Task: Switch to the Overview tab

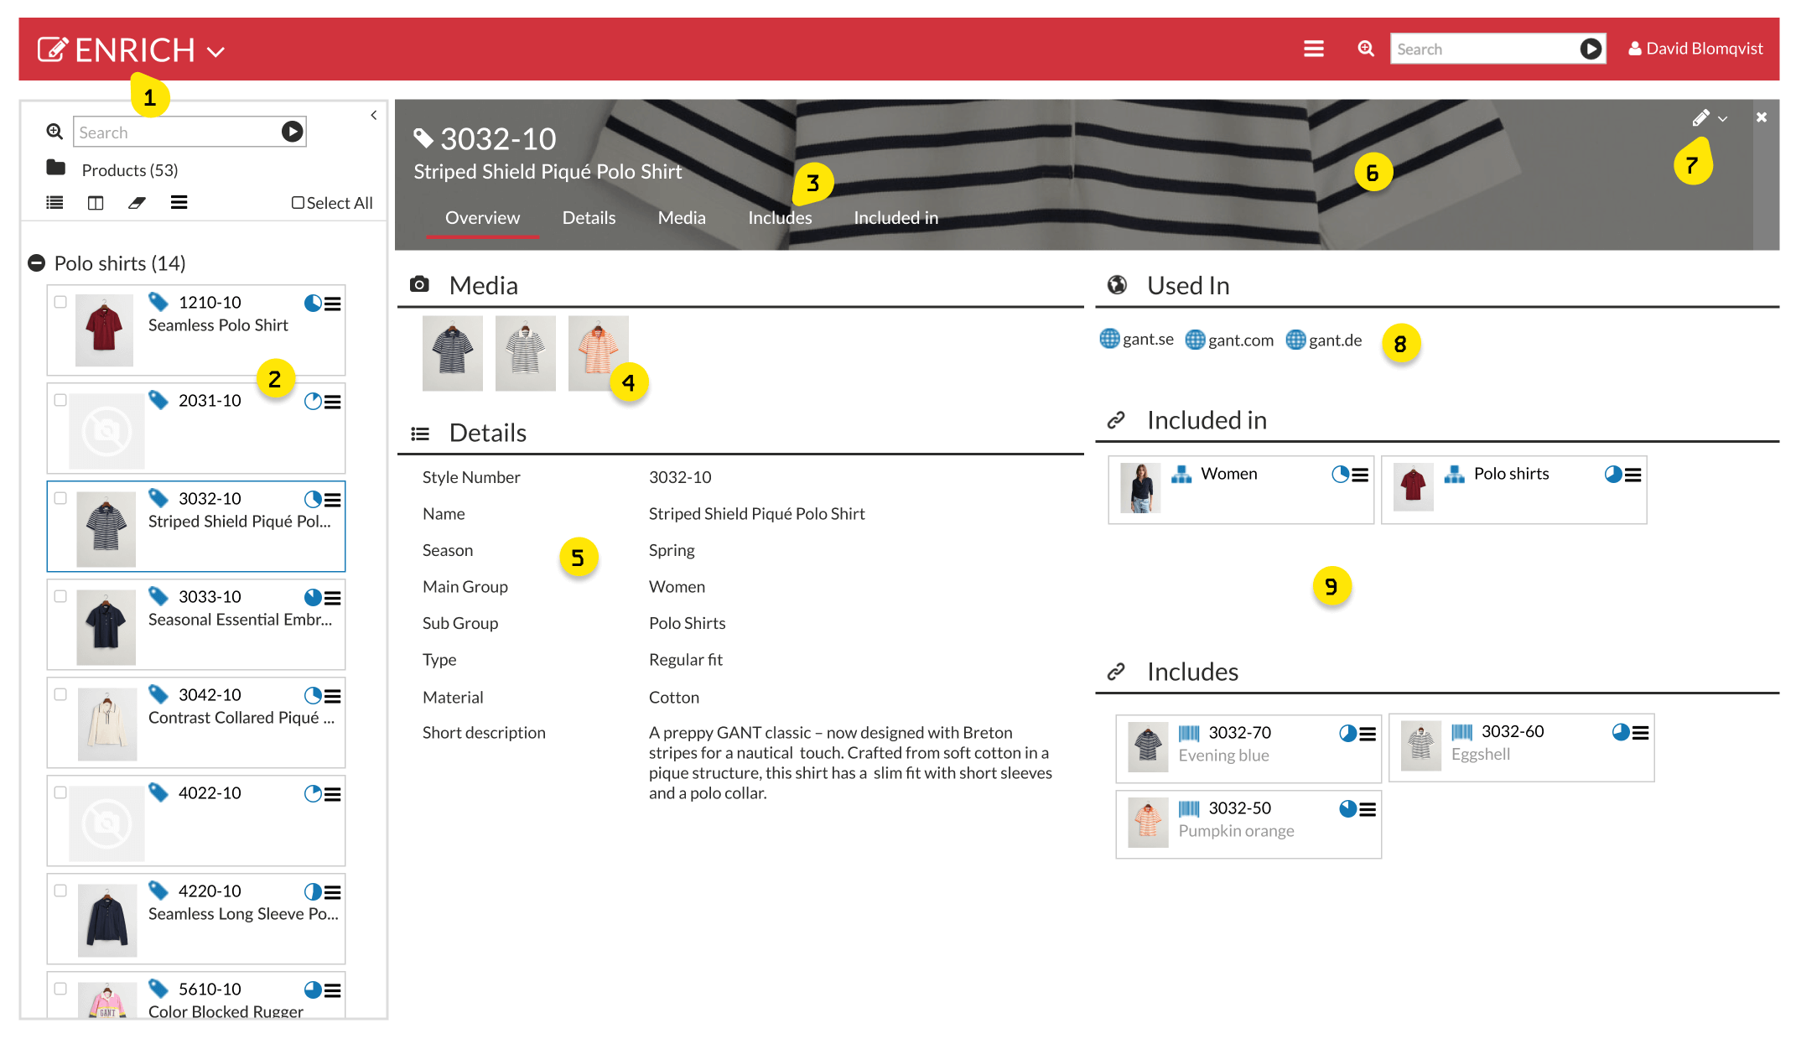Action: point(482,218)
